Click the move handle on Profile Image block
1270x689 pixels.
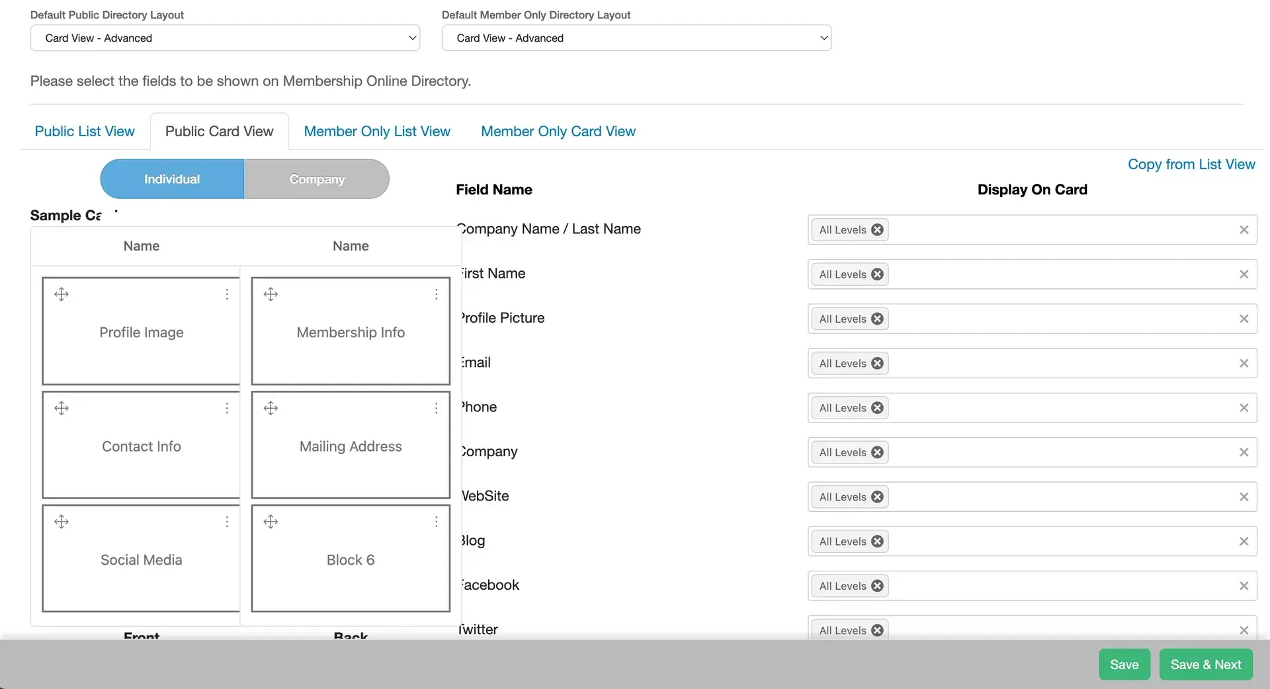[x=62, y=294]
